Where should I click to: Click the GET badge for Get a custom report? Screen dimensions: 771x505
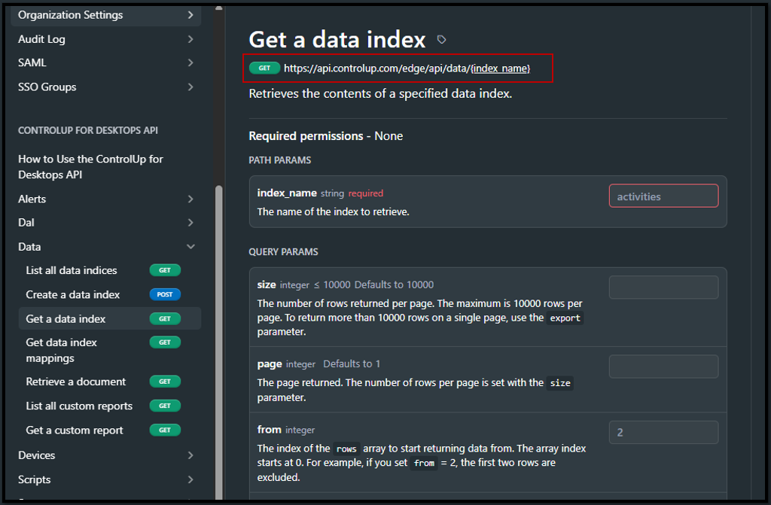(x=165, y=430)
